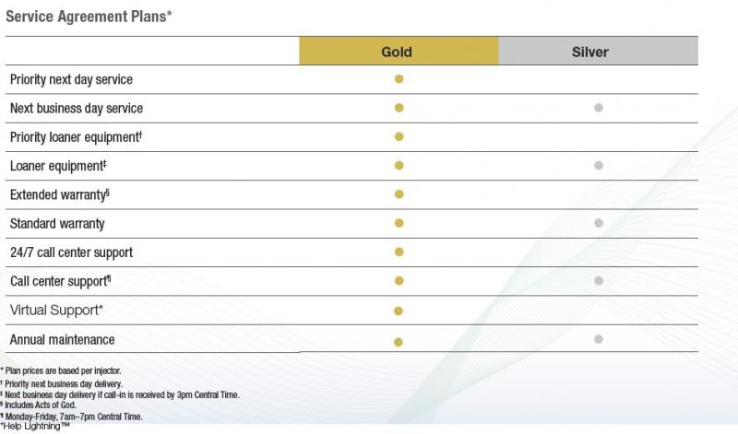
Task: Click the Annual maintenance row label
Action: 62,341
